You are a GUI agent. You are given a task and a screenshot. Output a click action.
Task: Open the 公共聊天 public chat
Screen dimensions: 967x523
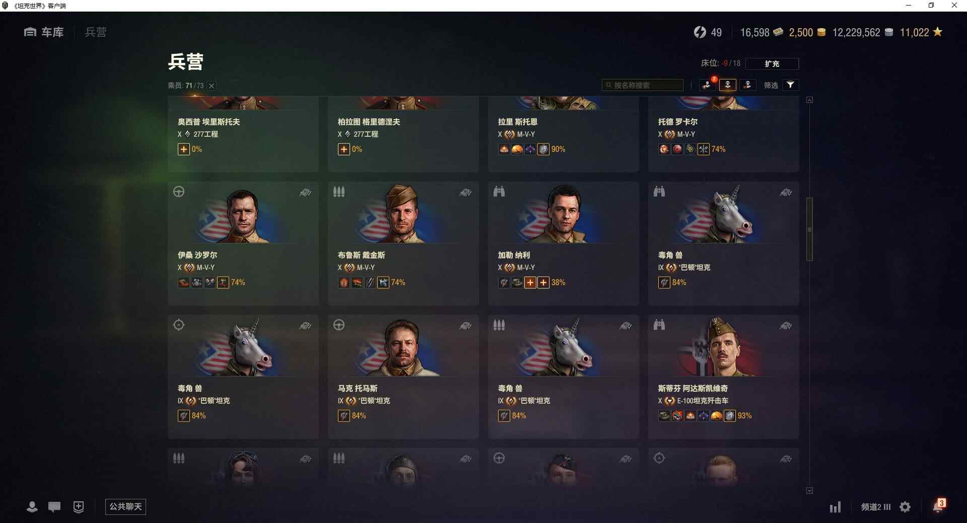tap(125, 506)
